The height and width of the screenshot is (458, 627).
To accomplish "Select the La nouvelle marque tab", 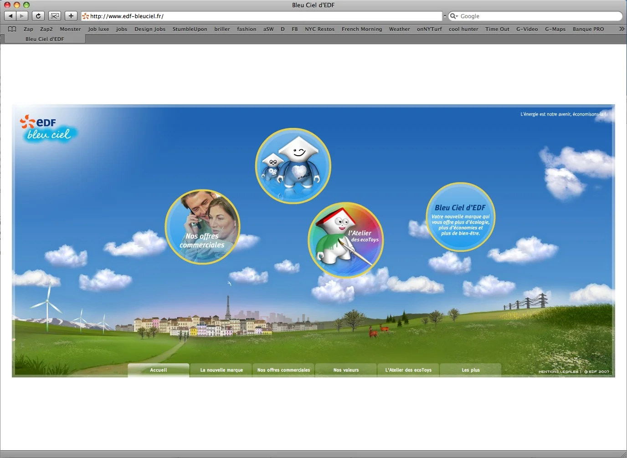I will click(x=221, y=370).
